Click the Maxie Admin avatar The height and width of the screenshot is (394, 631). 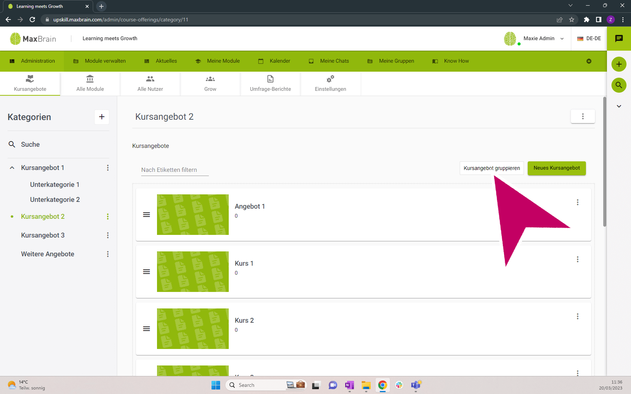click(510, 38)
